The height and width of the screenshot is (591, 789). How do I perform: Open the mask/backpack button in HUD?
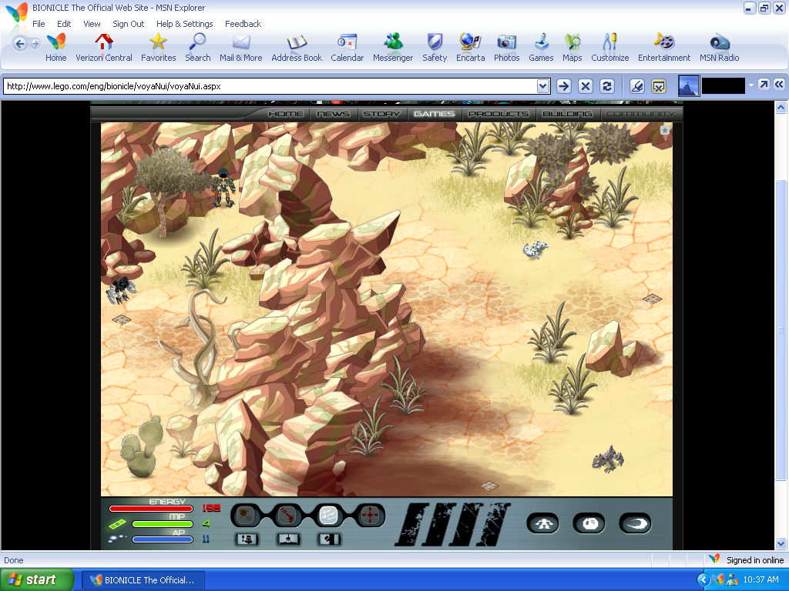(589, 523)
